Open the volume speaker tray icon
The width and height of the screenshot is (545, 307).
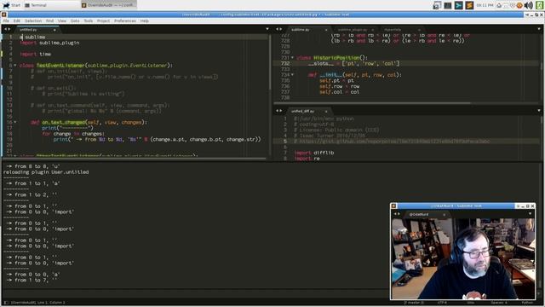click(528, 5)
